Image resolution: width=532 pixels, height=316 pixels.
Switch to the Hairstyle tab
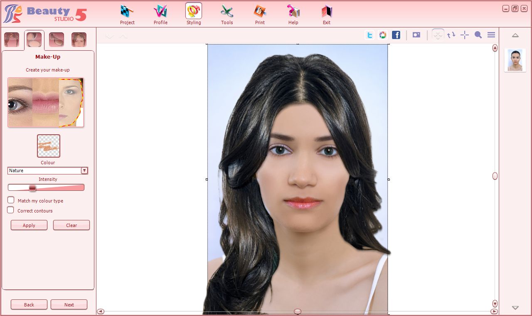12,40
